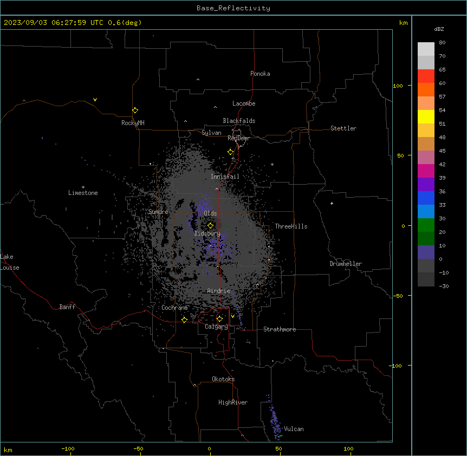The height and width of the screenshot is (456, 467).
Task: Pick the dark orange band in the dBZ legend
Action: coord(426,89)
